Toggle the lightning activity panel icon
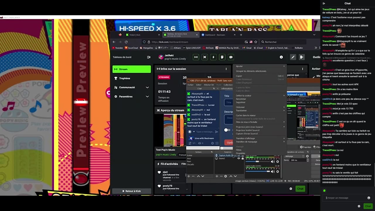375x211 pixels. [213, 57]
